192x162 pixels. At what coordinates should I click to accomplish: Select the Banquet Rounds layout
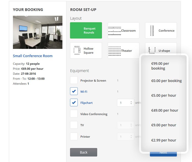click(x=86, y=30)
